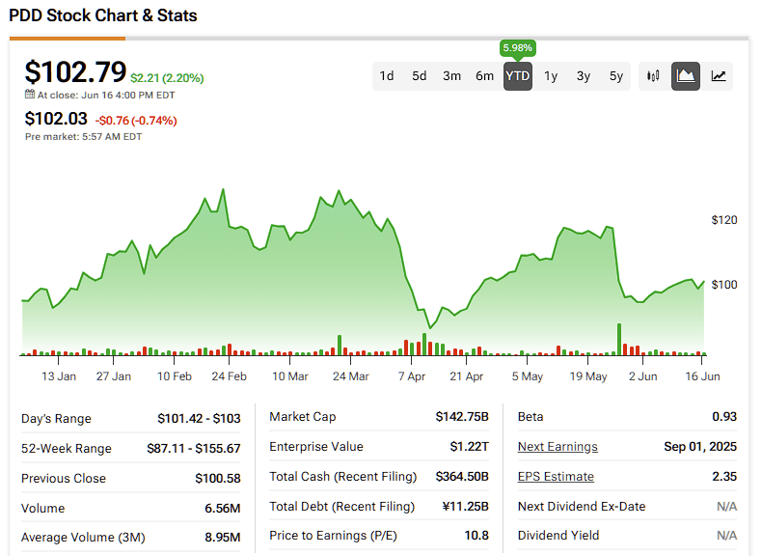Click the tall green volume bar near 2 Jun
Image resolution: width=762 pixels, height=556 pixels.
click(619, 340)
